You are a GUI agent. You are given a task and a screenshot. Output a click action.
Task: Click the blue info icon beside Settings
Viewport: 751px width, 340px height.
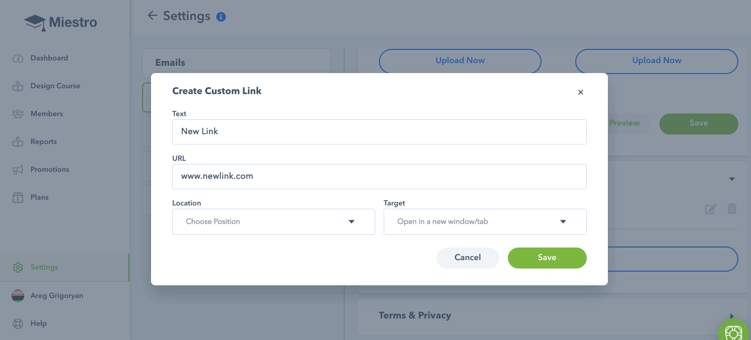pos(221,17)
